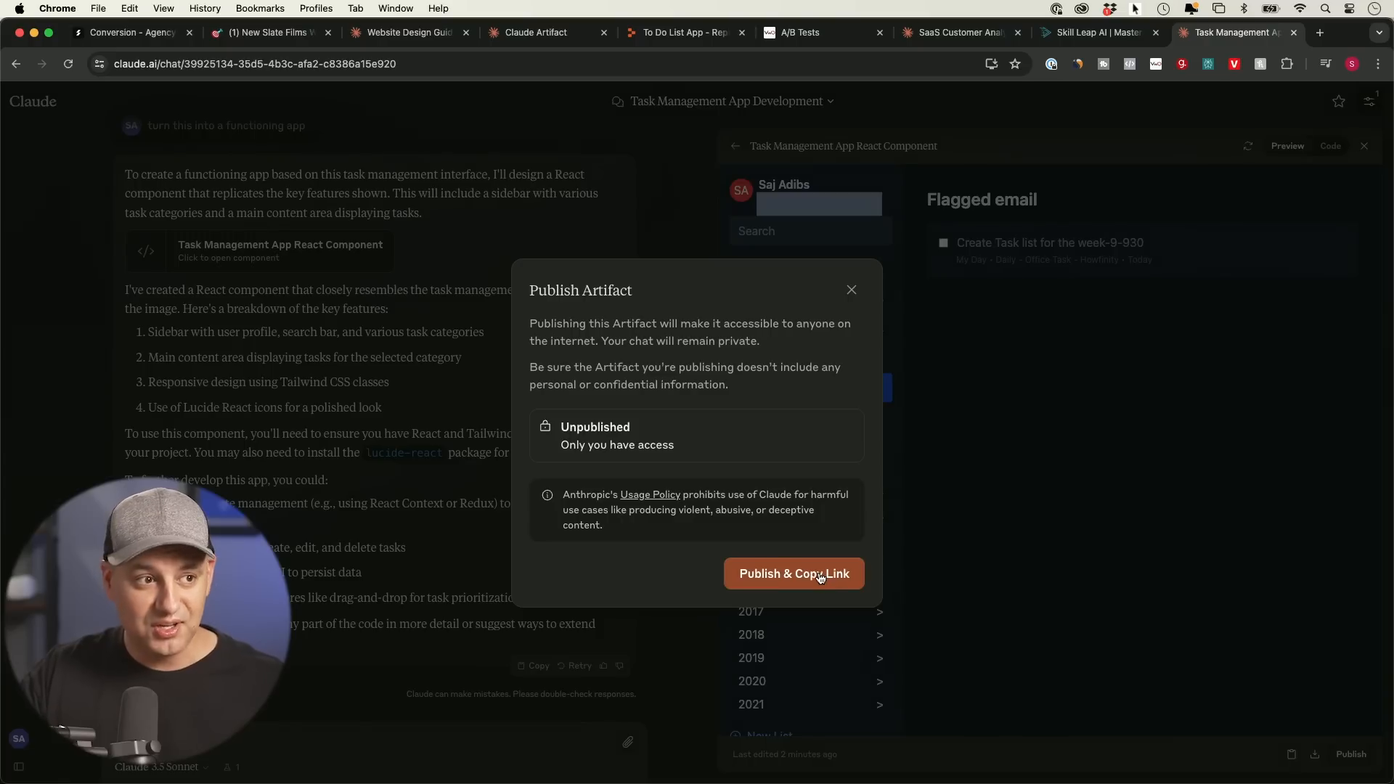The height and width of the screenshot is (784, 1394).
Task: Open macOS Control Center icon
Action: 1349,9
